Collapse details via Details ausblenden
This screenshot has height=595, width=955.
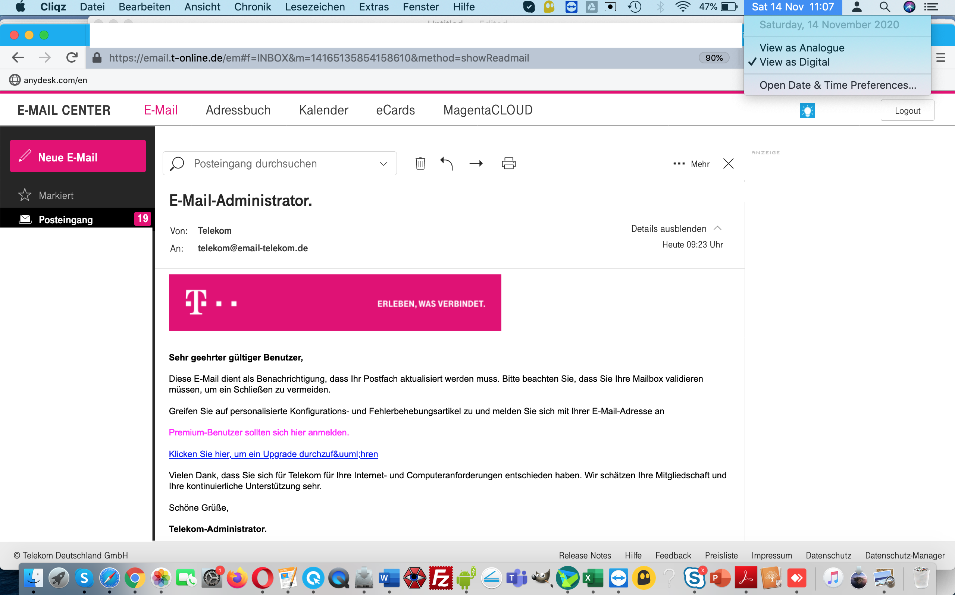pos(676,229)
